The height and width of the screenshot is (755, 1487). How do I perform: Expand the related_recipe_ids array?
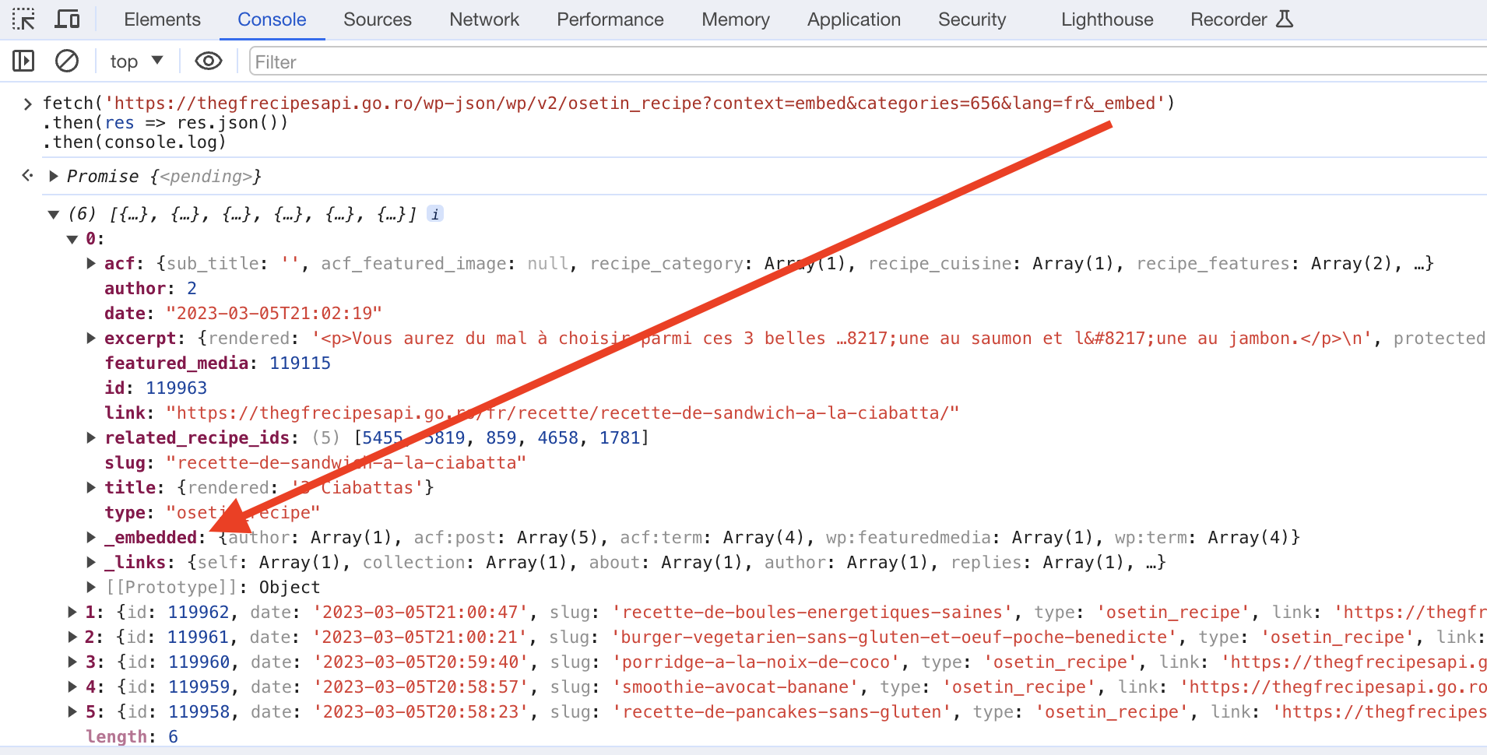tap(91, 437)
